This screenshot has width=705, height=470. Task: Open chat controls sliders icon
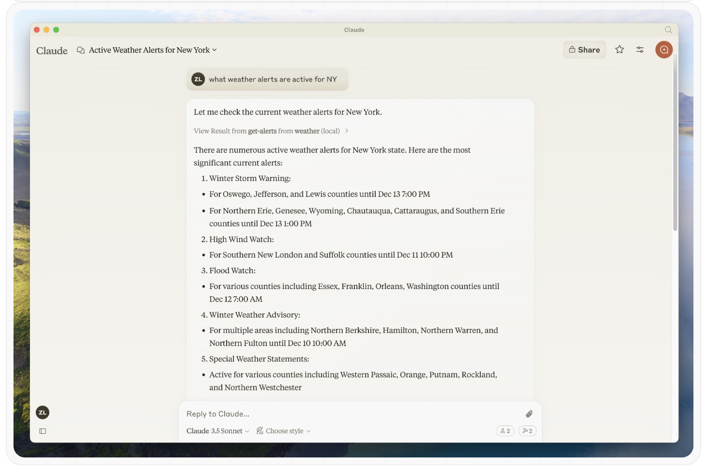click(640, 50)
